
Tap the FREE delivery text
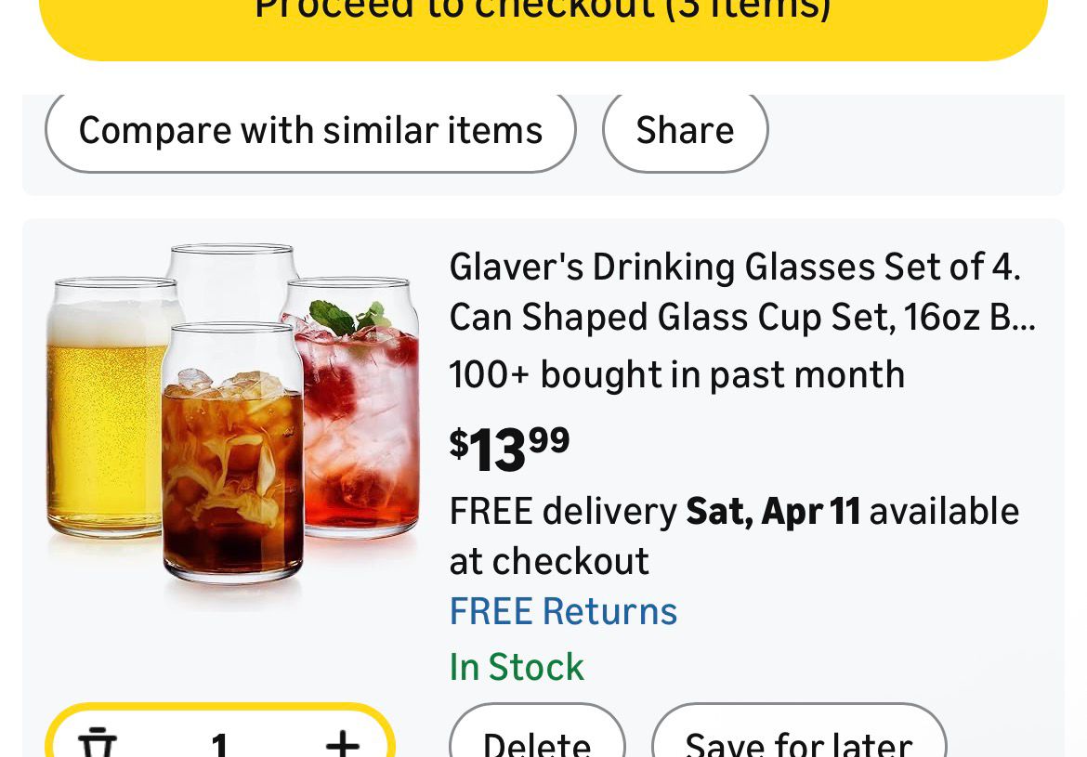(x=563, y=512)
